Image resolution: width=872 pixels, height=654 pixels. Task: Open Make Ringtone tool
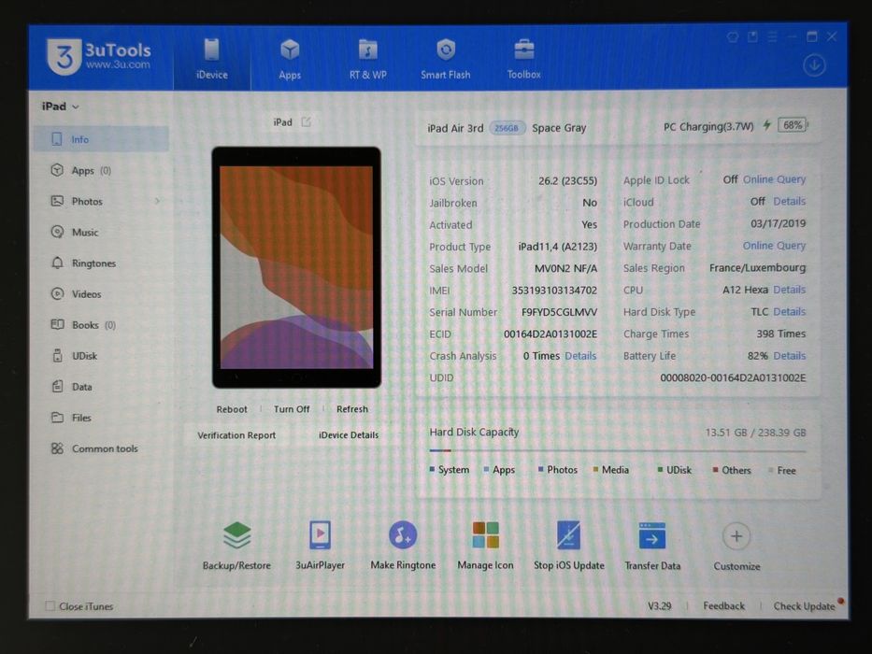pyautogui.click(x=403, y=547)
